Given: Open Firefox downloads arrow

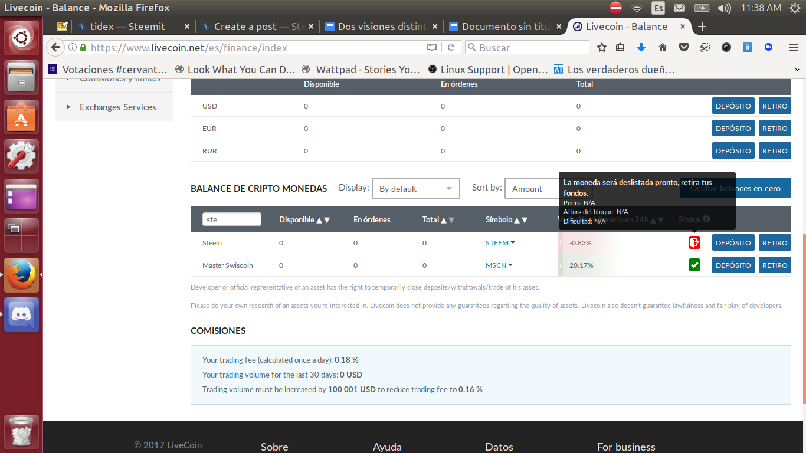Looking at the screenshot, I should (641, 47).
